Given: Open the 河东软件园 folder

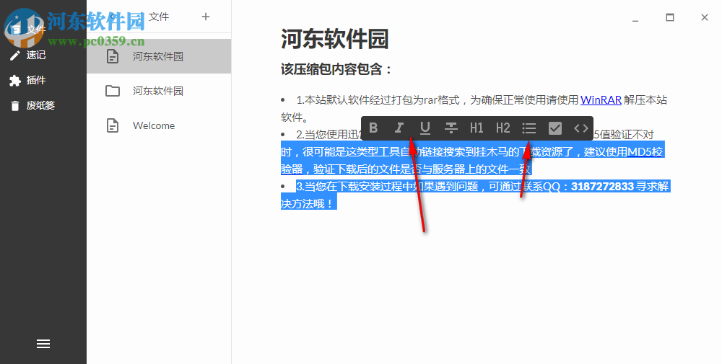Looking at the screenshot, I should click(x=159, y=91).
